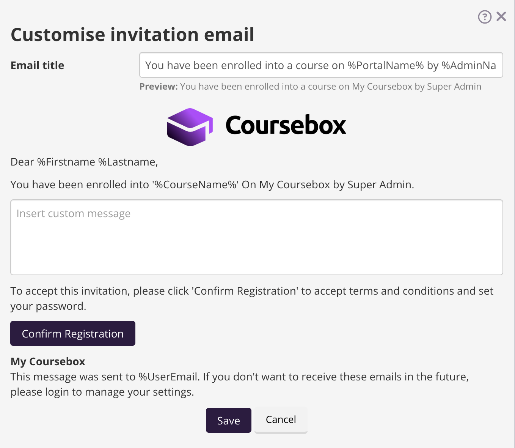The height and width of the screenshot is (448, 515).
Task: Open the help question mark icon
Action: 484,17
